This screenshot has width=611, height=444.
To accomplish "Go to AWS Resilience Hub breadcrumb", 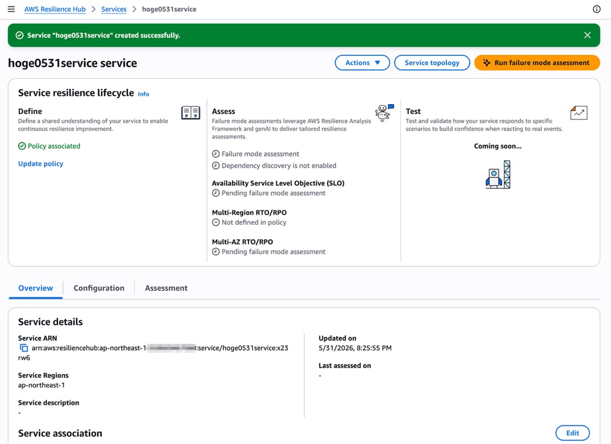I will tap(55, 9).
